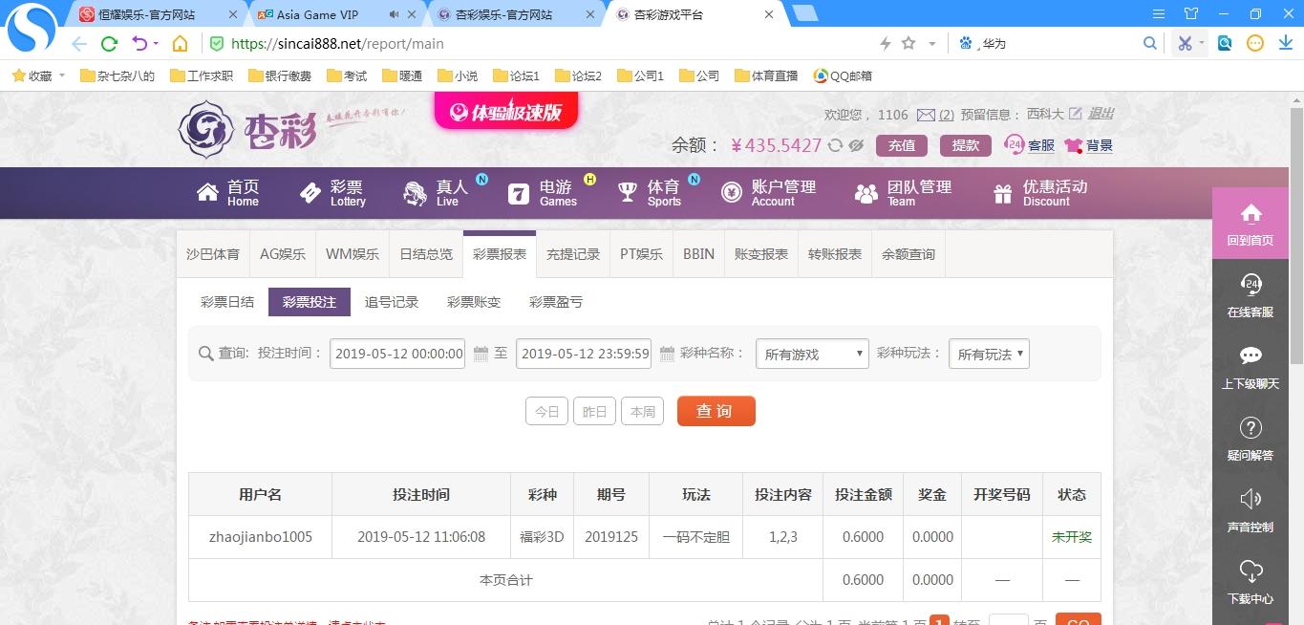
Task: Change 背景 background shirt icon
Action: pyautogui.click(x=1073, y=145)
